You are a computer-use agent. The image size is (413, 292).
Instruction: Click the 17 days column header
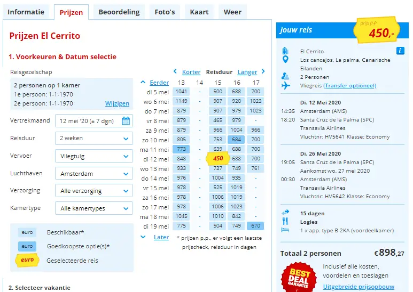point(256,83)
